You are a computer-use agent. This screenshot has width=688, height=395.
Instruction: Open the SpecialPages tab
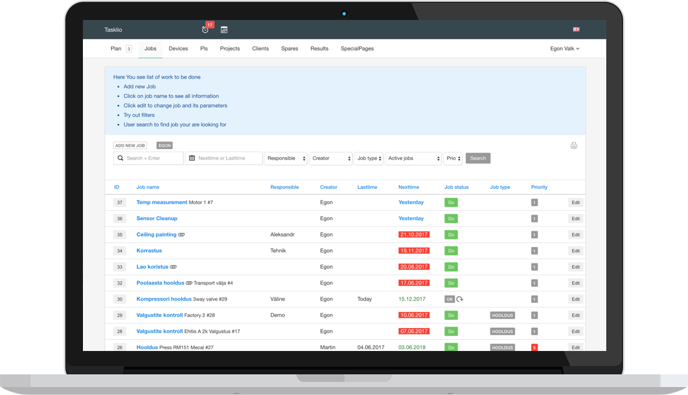(x=357, y=49)
